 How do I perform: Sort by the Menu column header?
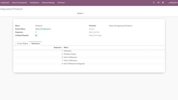(66, 47)
